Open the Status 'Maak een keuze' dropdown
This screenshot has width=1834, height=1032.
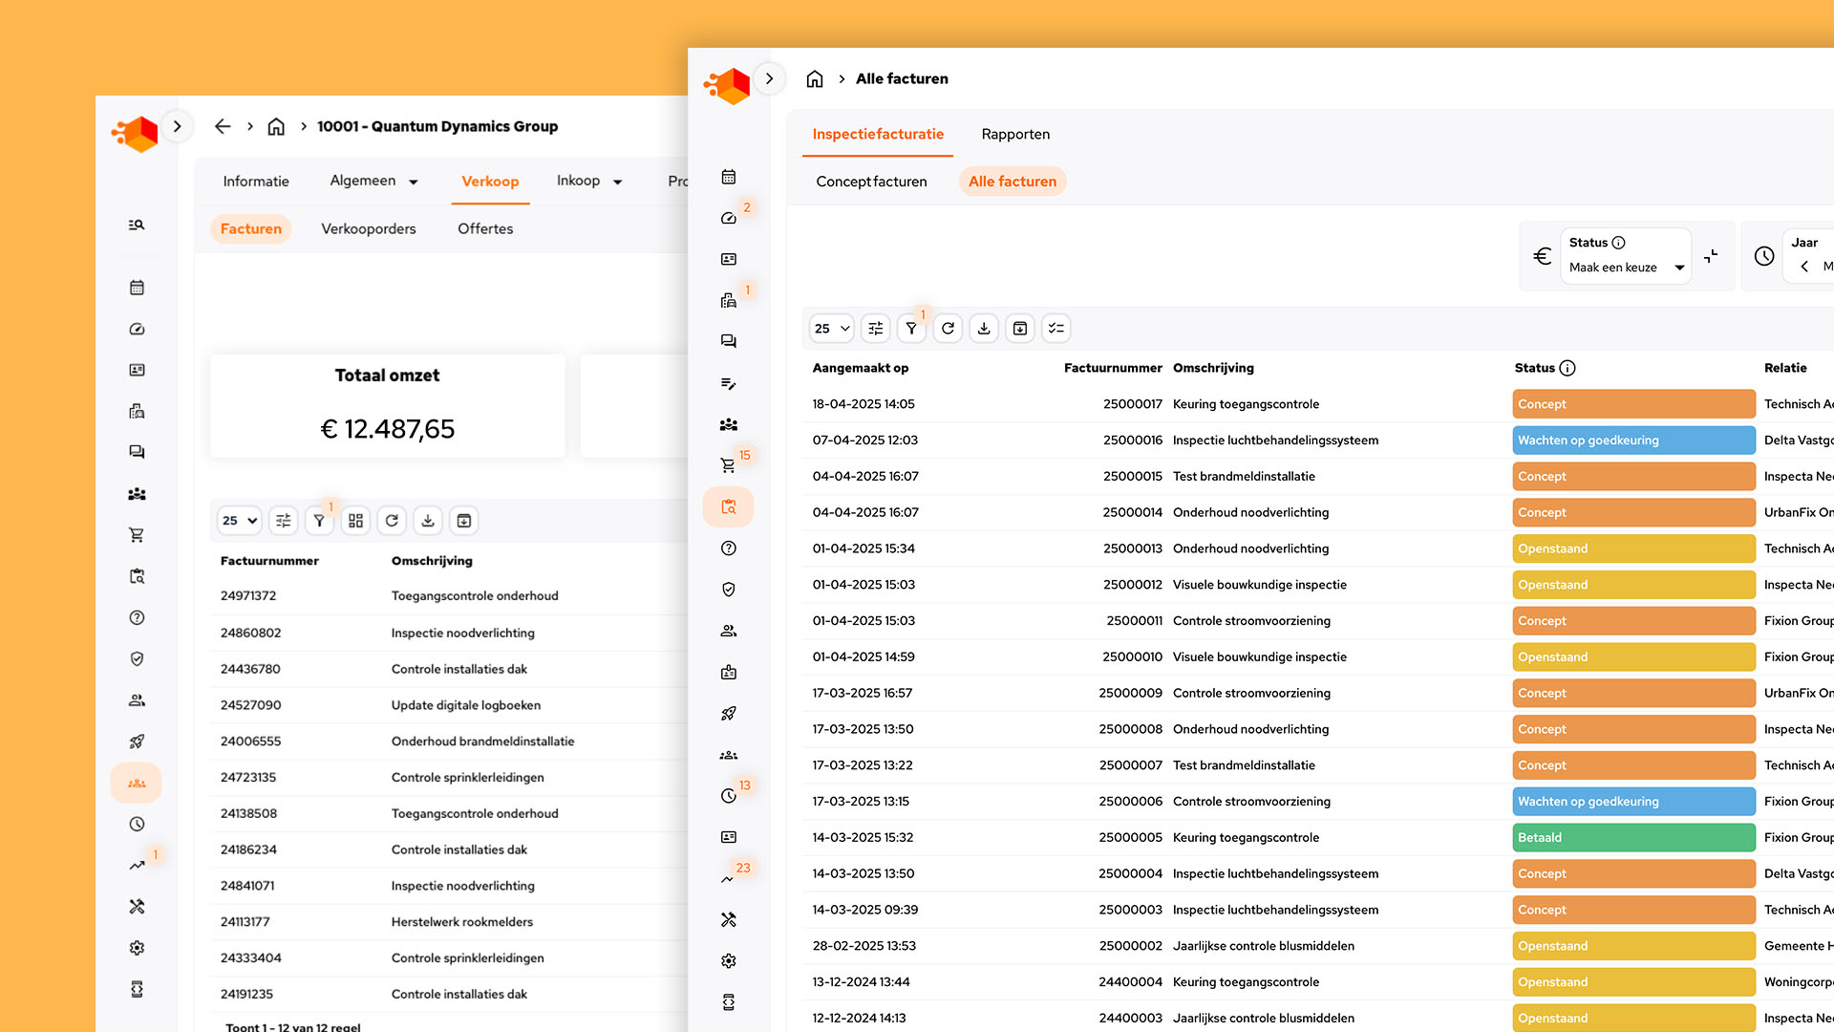[x=1626, y=268]
